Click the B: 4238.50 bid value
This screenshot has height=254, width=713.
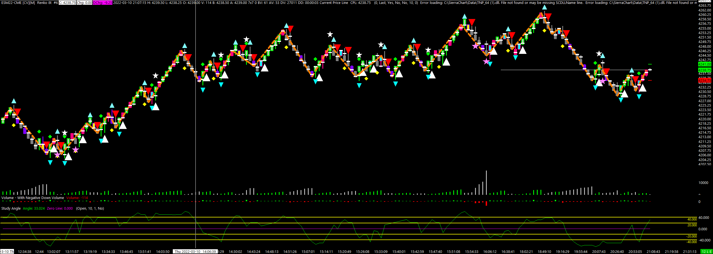(x=221, y=3)
